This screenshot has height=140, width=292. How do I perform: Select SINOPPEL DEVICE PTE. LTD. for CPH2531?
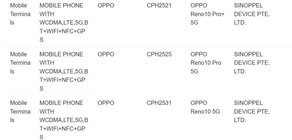pos(252,111)
